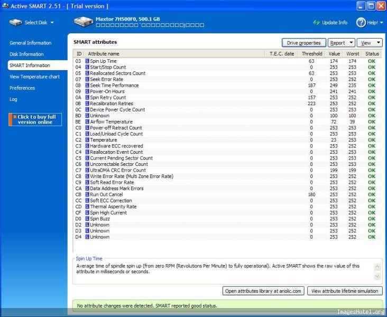The width and height of the screenshot is (387, 317).
Task: Sort by the Status column header
Action: point(372,54)
